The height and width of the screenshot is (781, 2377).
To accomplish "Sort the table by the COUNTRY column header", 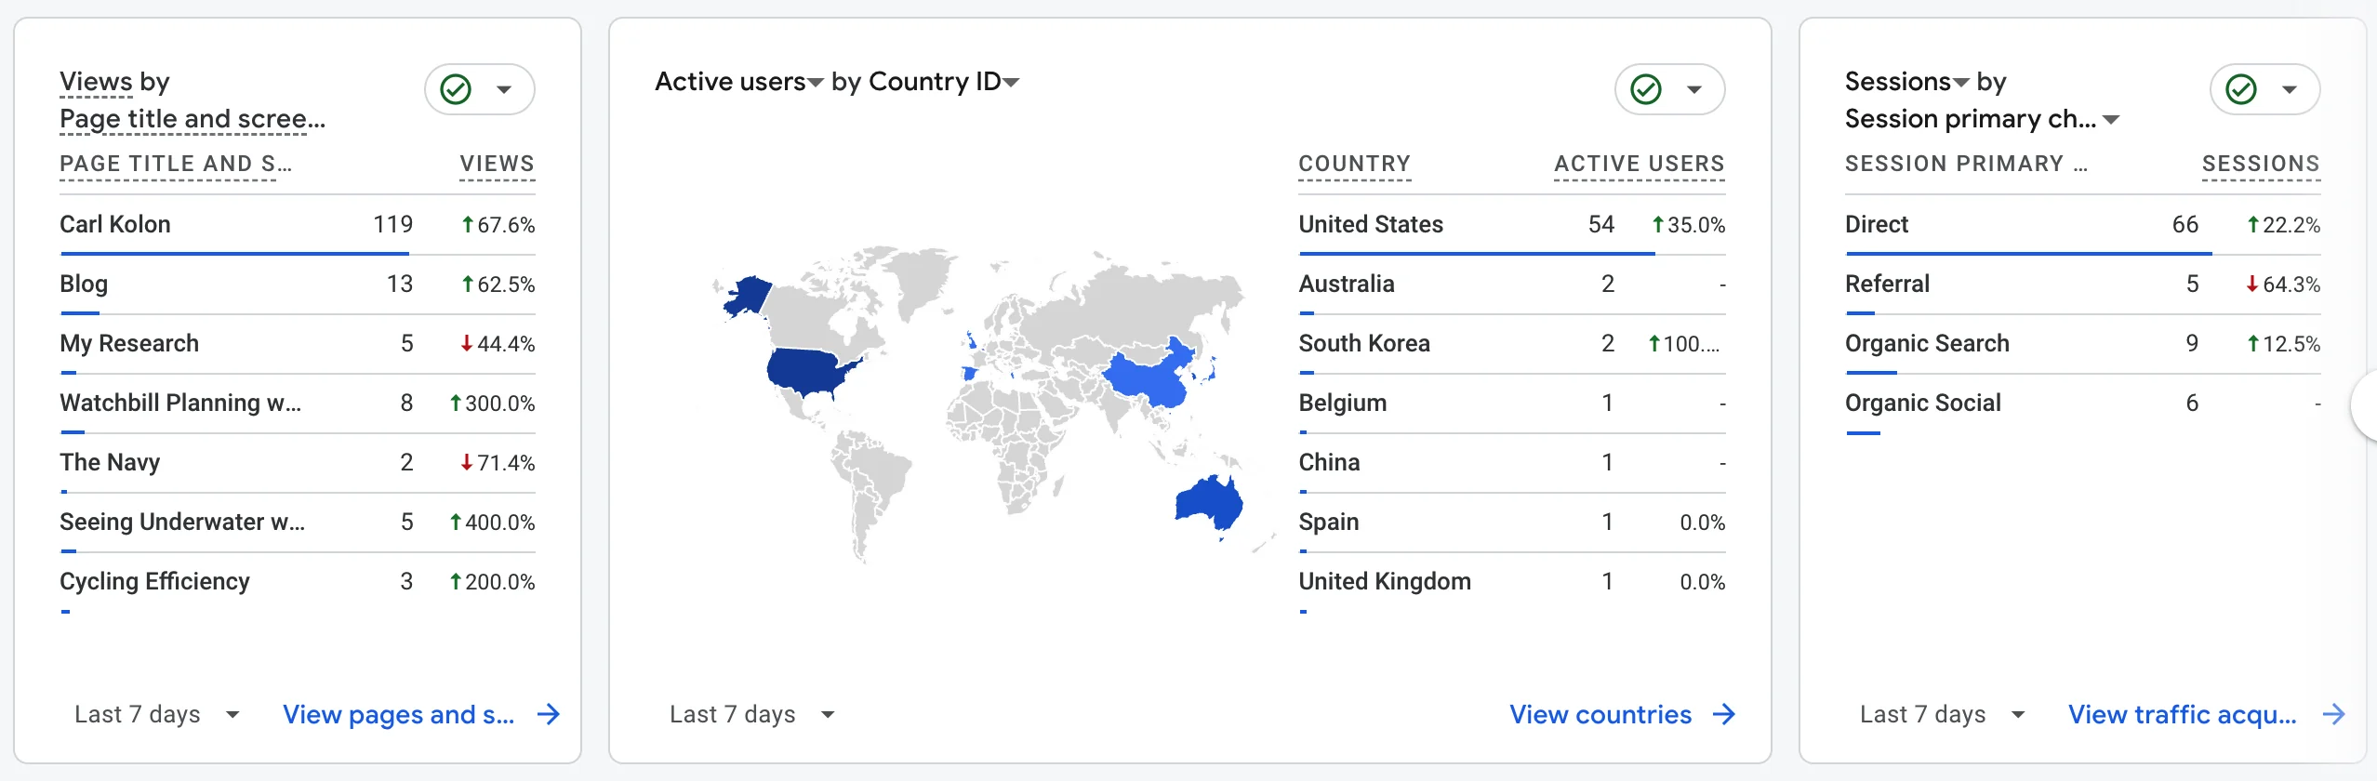I will pyautogui.click(x=1354, y=163).
